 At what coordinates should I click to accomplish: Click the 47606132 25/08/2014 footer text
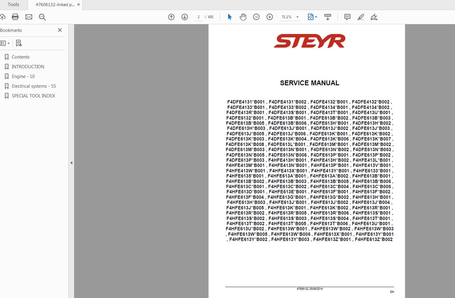tap(310, 289)
